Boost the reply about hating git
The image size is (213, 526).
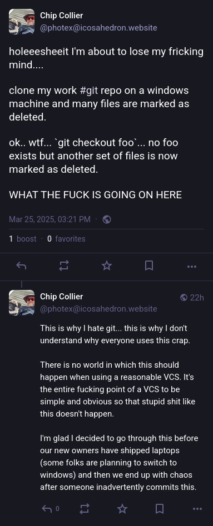coord(85,509)
